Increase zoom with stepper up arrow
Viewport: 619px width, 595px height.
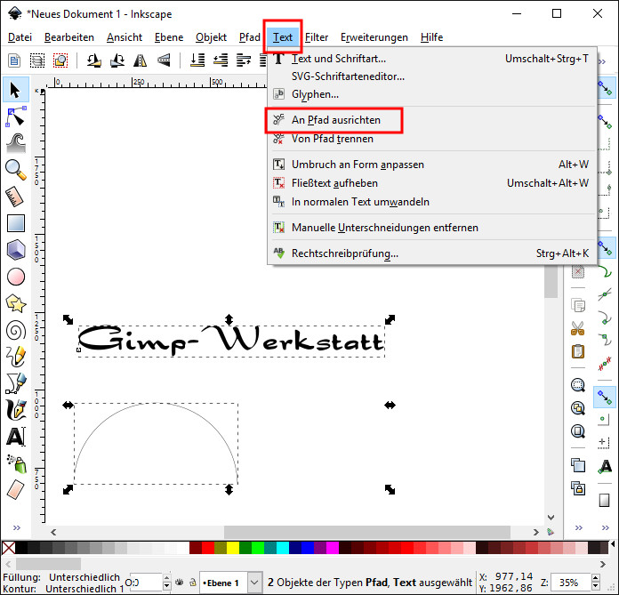596,578
